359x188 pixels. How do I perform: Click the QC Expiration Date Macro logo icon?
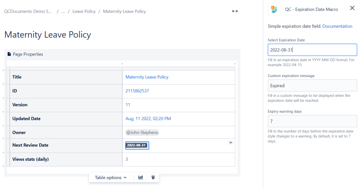(x=274, y=9)
